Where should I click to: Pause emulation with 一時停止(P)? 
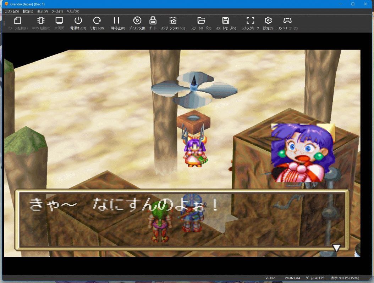coord(116,23)
